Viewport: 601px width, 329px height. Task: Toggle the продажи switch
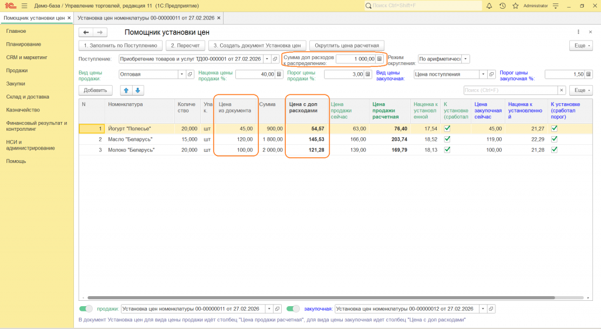(86, 308)
